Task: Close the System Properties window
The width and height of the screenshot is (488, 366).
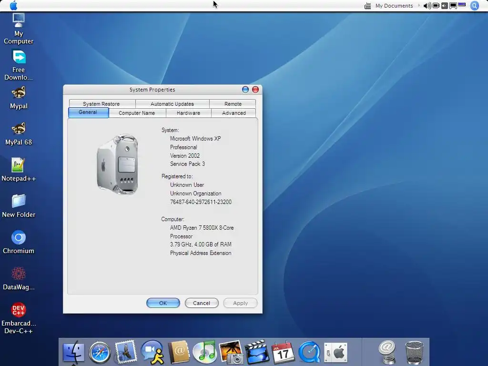Action: click(255, 90)
